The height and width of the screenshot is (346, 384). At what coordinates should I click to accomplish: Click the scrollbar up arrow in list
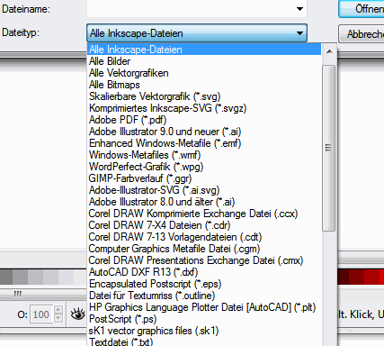click(x=329, y=51)
